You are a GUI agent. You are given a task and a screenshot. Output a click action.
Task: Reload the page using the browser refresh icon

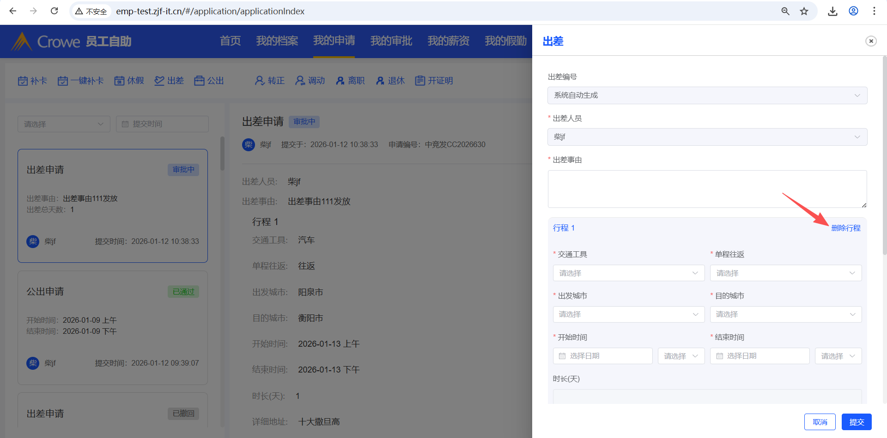click(x=54, y=11)
